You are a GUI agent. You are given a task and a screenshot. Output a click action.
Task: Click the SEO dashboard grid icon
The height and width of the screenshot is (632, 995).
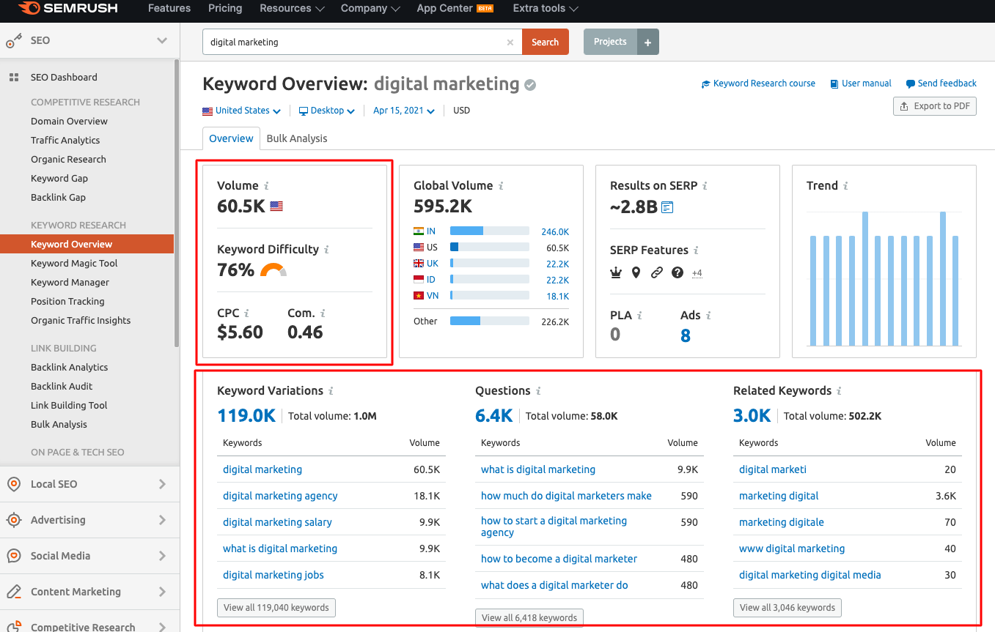[x=14, y=78]
